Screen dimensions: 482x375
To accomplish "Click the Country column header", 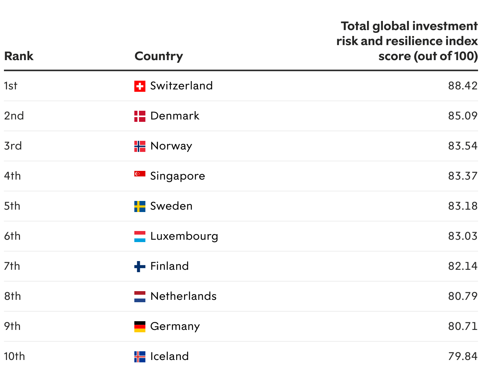I will 158,56.
